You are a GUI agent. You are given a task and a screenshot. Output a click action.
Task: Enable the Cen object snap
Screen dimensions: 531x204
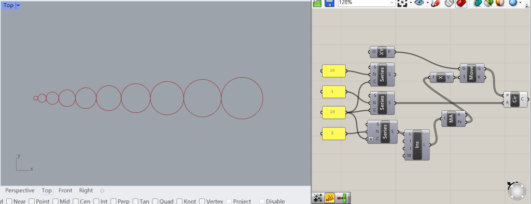[76, 201]
